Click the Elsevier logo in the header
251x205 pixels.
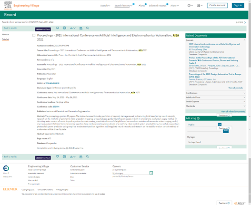click(x=8, y=5)
